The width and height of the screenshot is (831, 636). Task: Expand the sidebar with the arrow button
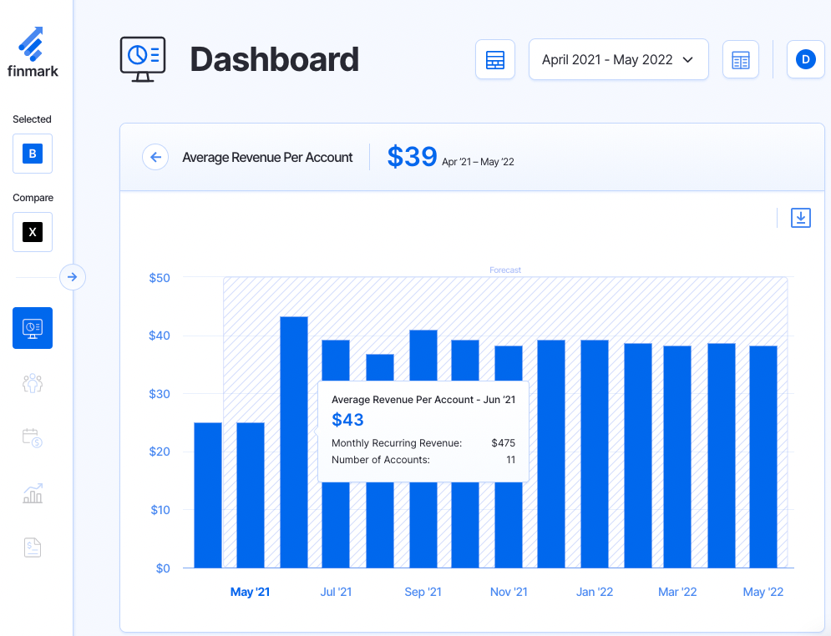click(73, 277)
